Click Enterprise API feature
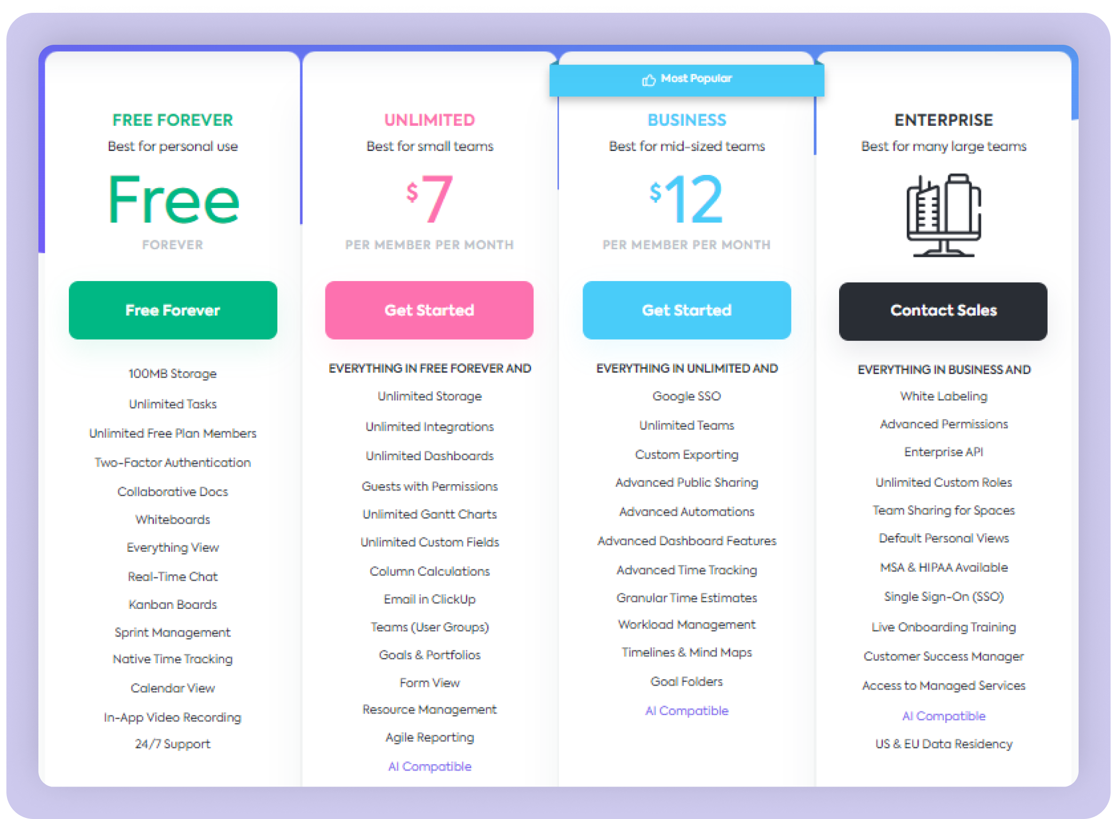Viewport: 1117px width, 819px height. (944, 452)
